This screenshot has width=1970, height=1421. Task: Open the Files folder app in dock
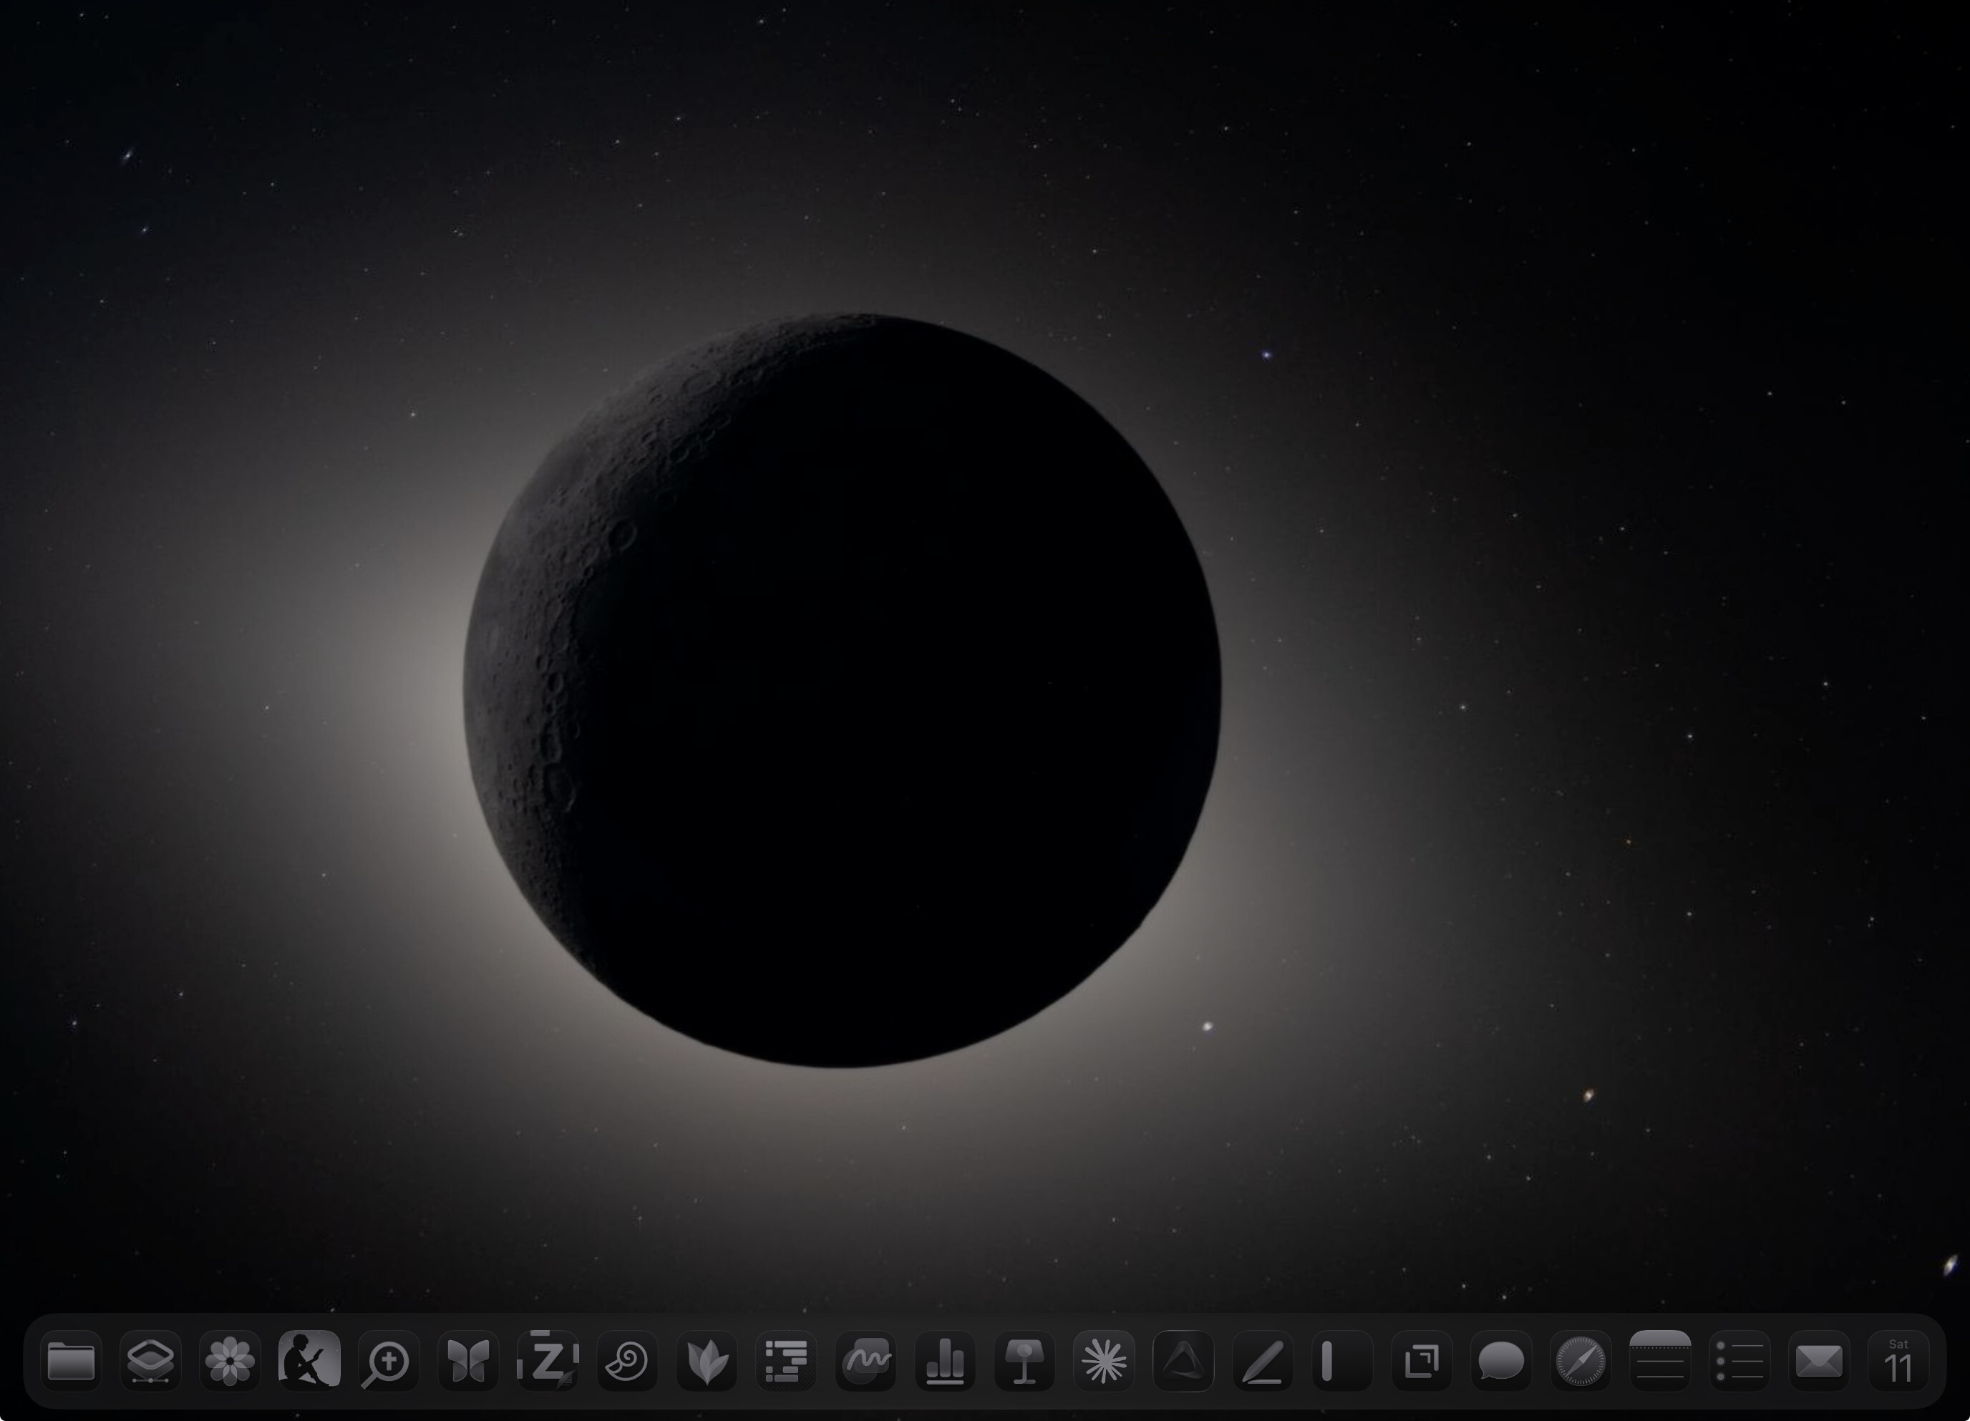pyautogui.click(x=71, y=1361)
